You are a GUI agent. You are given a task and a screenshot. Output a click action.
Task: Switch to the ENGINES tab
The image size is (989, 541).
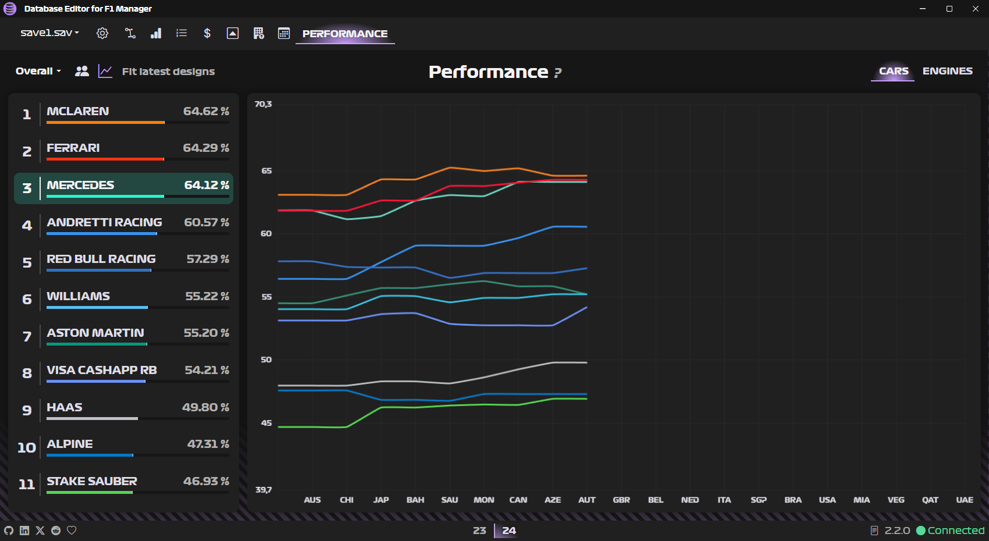click(x=947, y=71)
